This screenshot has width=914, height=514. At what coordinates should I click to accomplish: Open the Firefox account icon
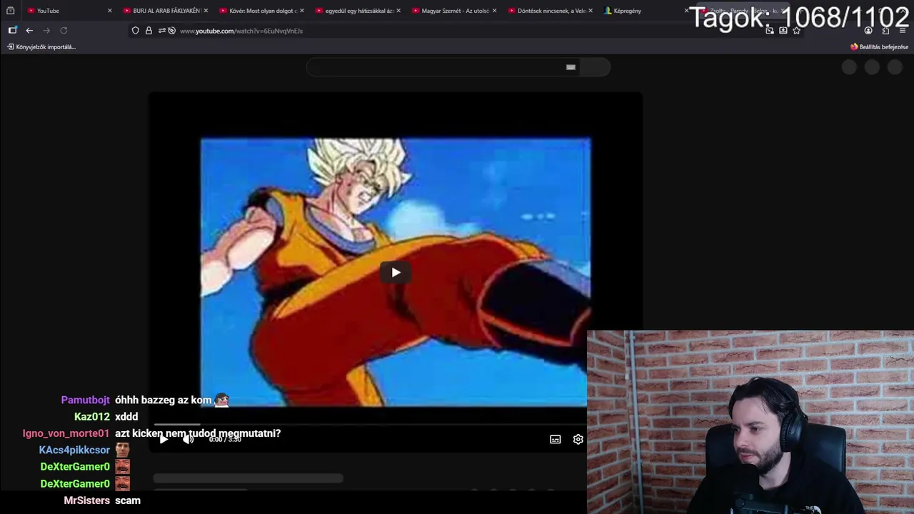pos(868,31)
